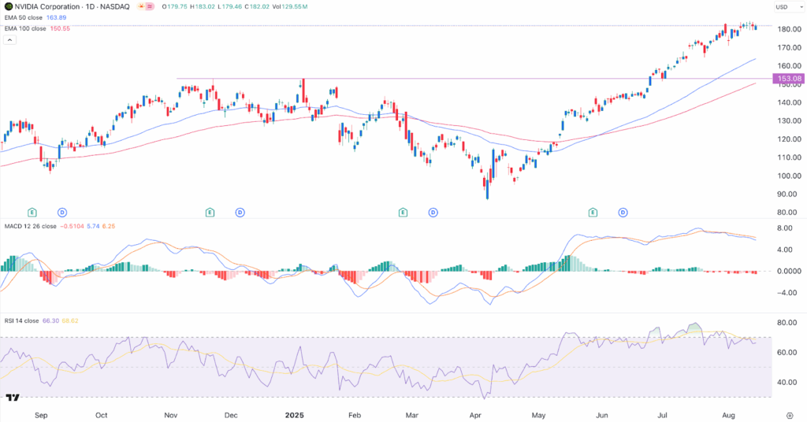Viewport: 807px width, 422px height.
Task: Click the 80.00 RSI axis label
Action: tap(788, 323)
